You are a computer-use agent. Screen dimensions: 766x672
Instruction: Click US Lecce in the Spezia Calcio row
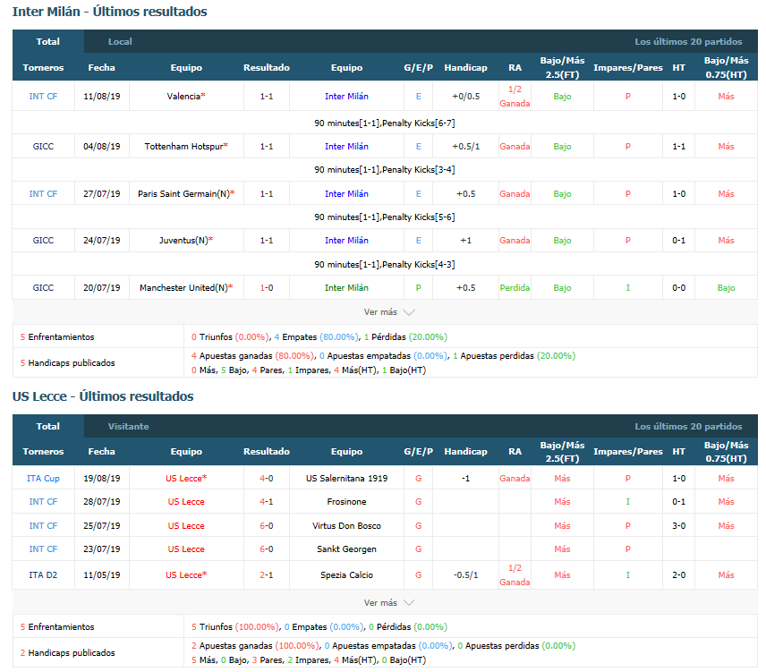[x=185, y=574]
